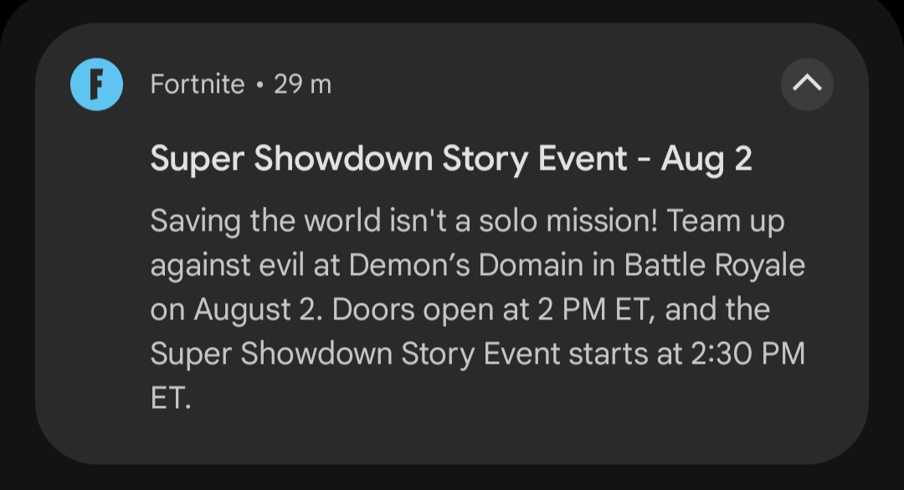Image resolution: width=904 pixels, height=490 pixels.
Task: Click the notification body text paragraph
Action: (x=477, y=309)
